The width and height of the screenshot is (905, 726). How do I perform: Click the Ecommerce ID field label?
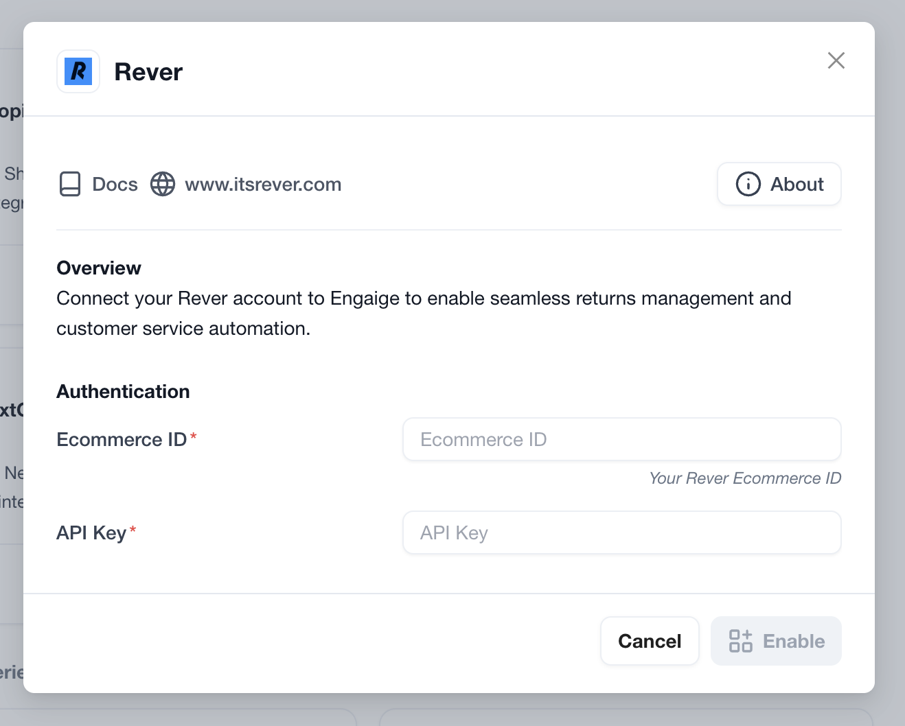click(122, 439)
